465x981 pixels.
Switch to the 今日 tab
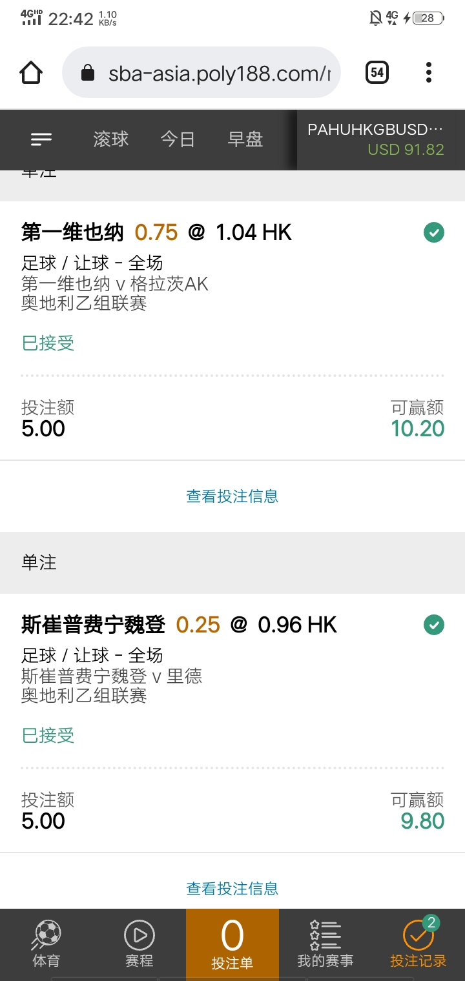[178, 139]
